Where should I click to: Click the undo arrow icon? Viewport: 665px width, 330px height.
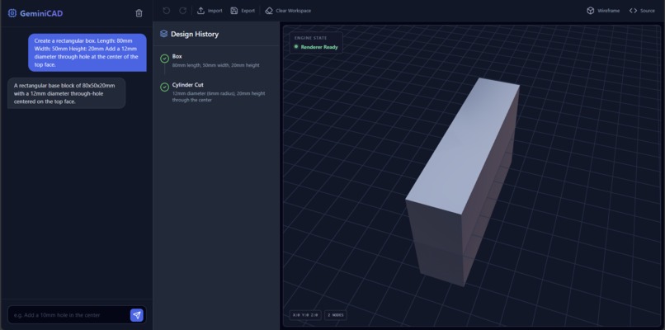(167, 11)
